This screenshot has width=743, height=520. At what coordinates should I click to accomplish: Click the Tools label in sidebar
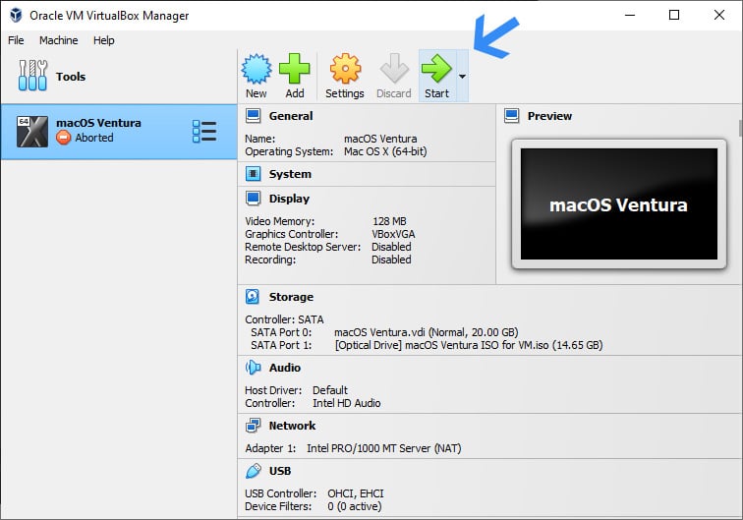[x=71, y=77]
